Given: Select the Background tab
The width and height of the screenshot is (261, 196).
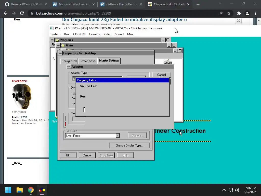Looking at the screenshot, I should [x=69, y=61].
